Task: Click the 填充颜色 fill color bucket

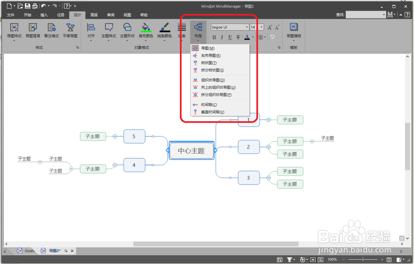Action: (x=146, y=28)
